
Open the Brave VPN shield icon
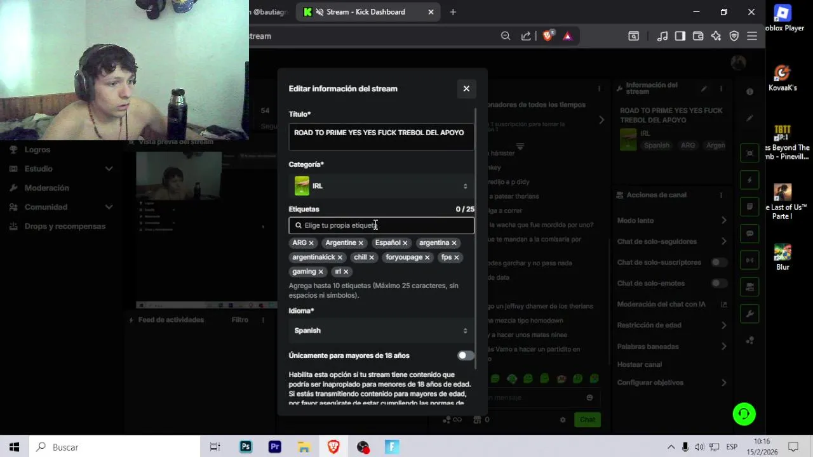point(734,36)
